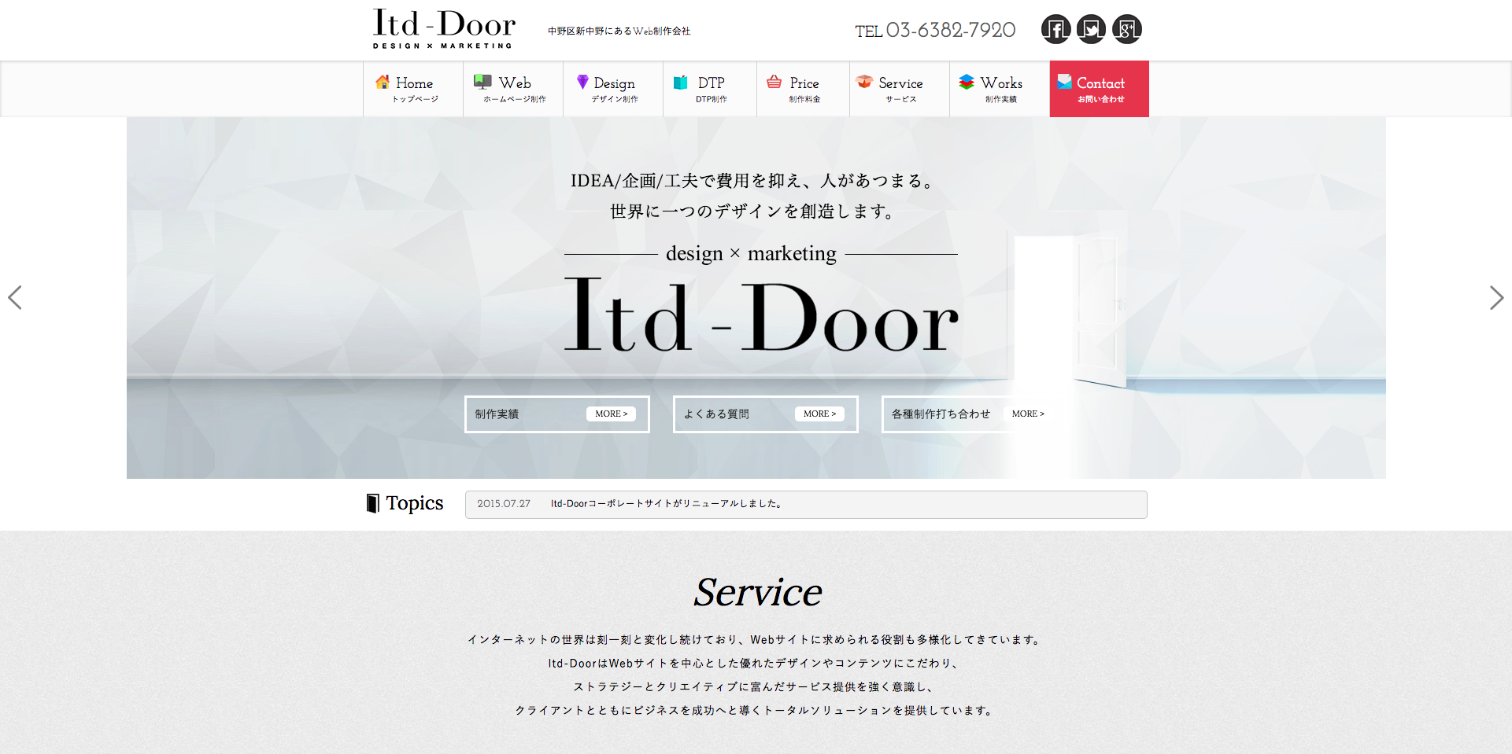The width and height of the screenshot is (1512, 754).
Task: Advance to next slide with right arrow
Action: tap(1496, 297)
